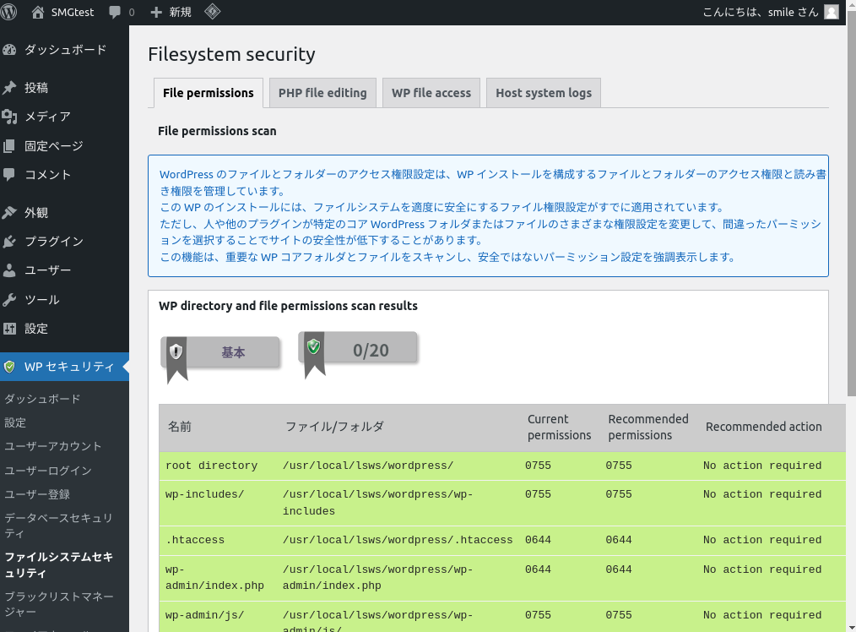Click SMGtest site name in admin bar
Image resolution: width=856 pixels, height=632 pixels.
[73, 12]
